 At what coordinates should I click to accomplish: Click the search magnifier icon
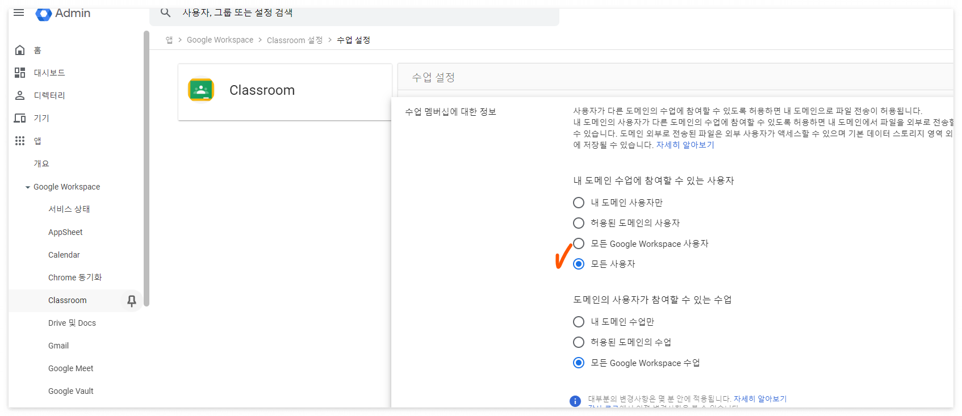coord(165,12)
